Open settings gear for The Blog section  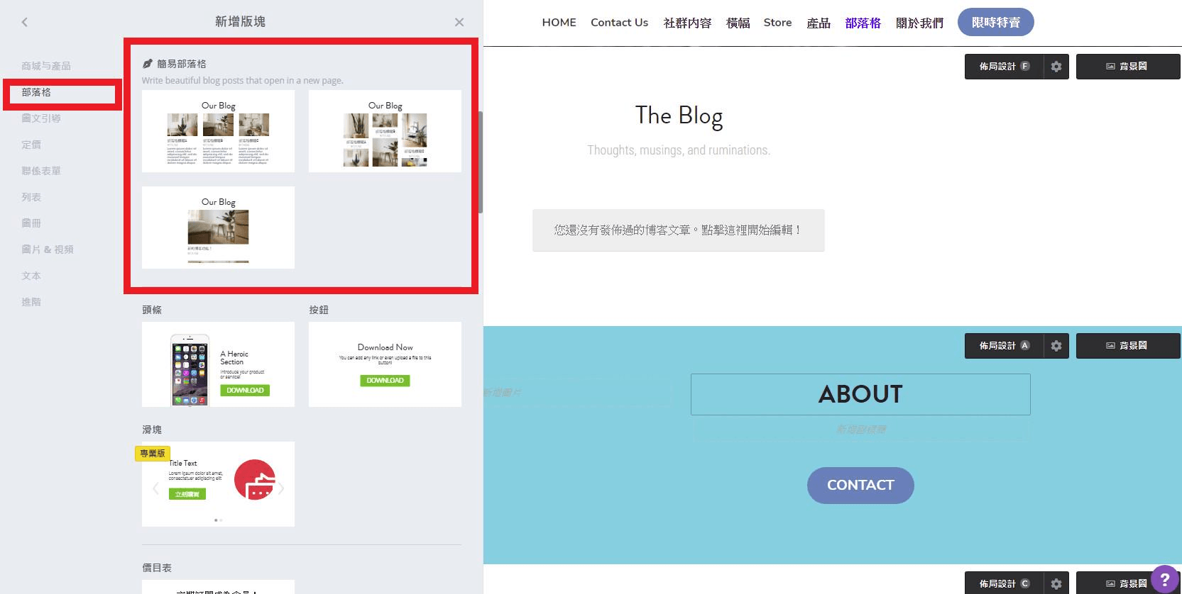(x=1056, y=67)
